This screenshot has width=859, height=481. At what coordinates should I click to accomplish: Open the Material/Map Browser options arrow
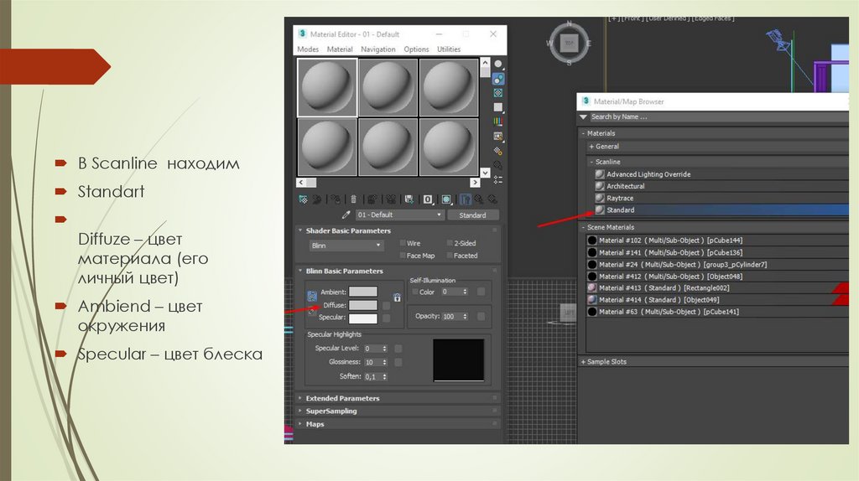click(584, 117)
